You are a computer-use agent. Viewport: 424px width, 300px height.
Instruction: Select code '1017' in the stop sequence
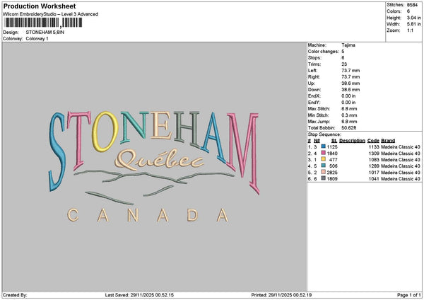point(374,173)
